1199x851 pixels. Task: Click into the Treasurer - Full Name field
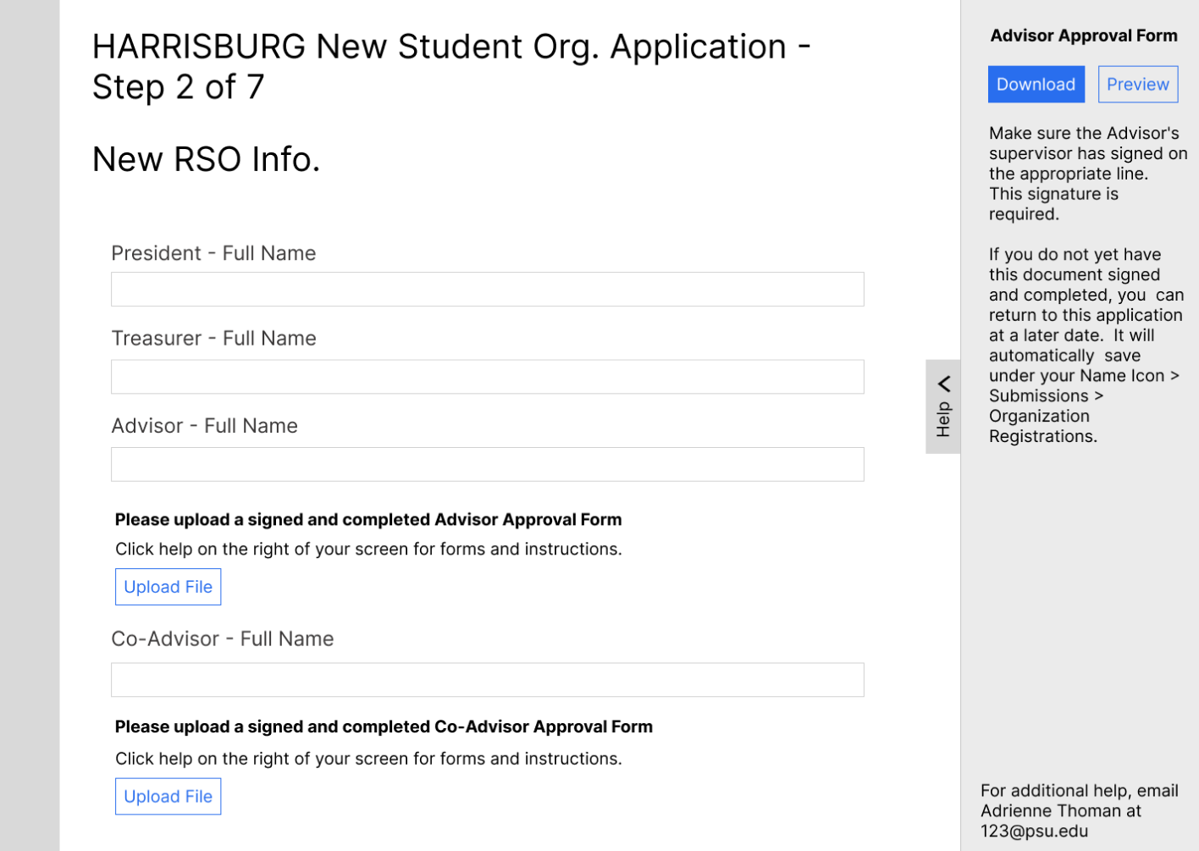487,377
